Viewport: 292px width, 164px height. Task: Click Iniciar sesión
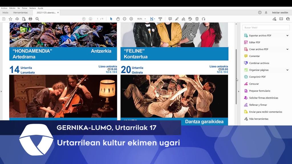point(280,13)
